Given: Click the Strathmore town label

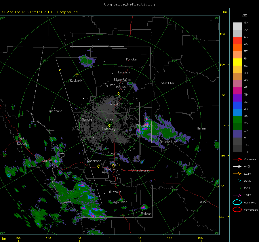Looking at the screenshot, I should tap(140, 170).
